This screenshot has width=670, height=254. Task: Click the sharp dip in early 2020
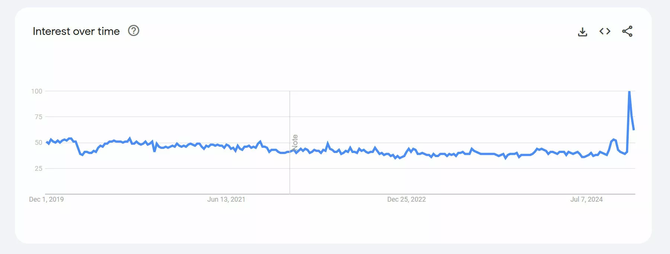(82, 154)
